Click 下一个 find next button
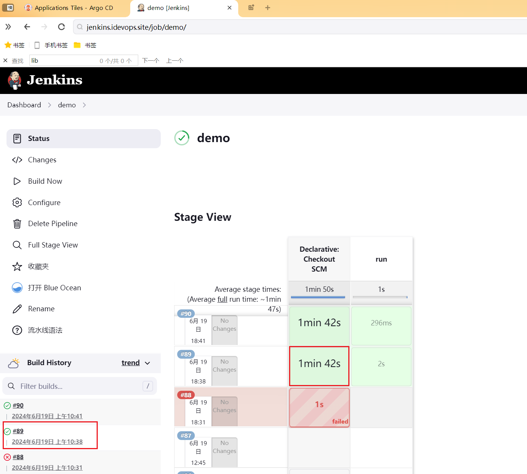 [151, 61]
